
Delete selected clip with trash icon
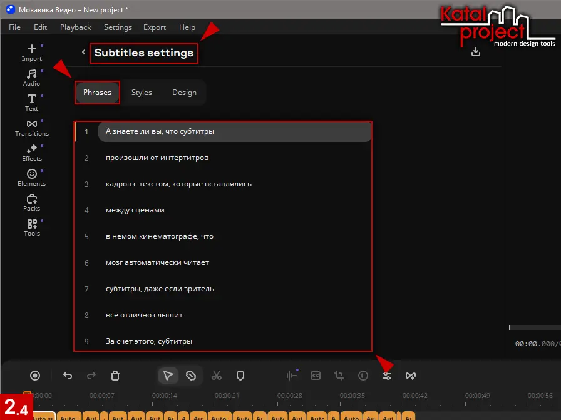(x=115, y=376)
